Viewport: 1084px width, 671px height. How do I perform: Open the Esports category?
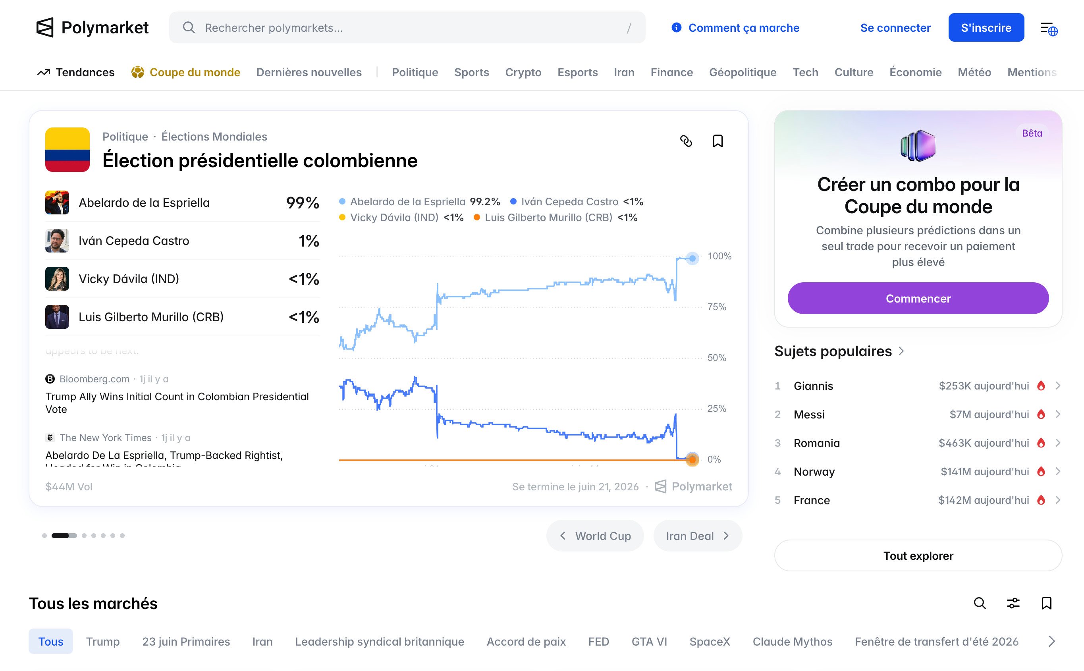coord(577,72)
